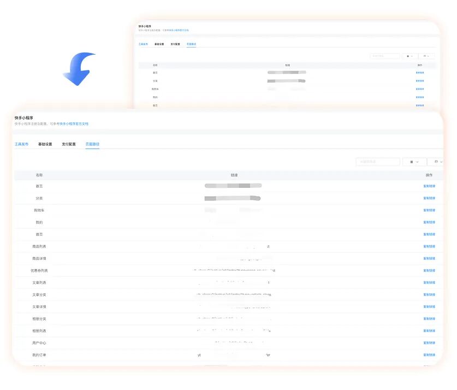The width and height of the screenshot is (457, 390).
Task: Copy link for 文章列表 row
Action: coord(429,282)
